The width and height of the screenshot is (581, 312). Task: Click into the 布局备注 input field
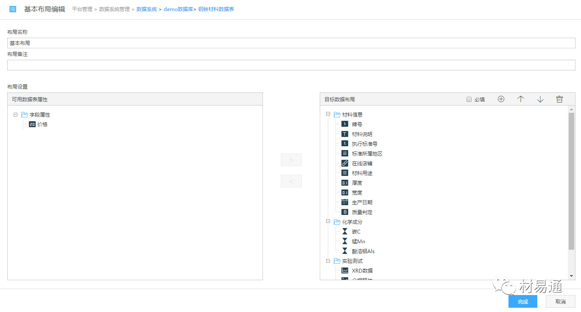coord(291,65)
